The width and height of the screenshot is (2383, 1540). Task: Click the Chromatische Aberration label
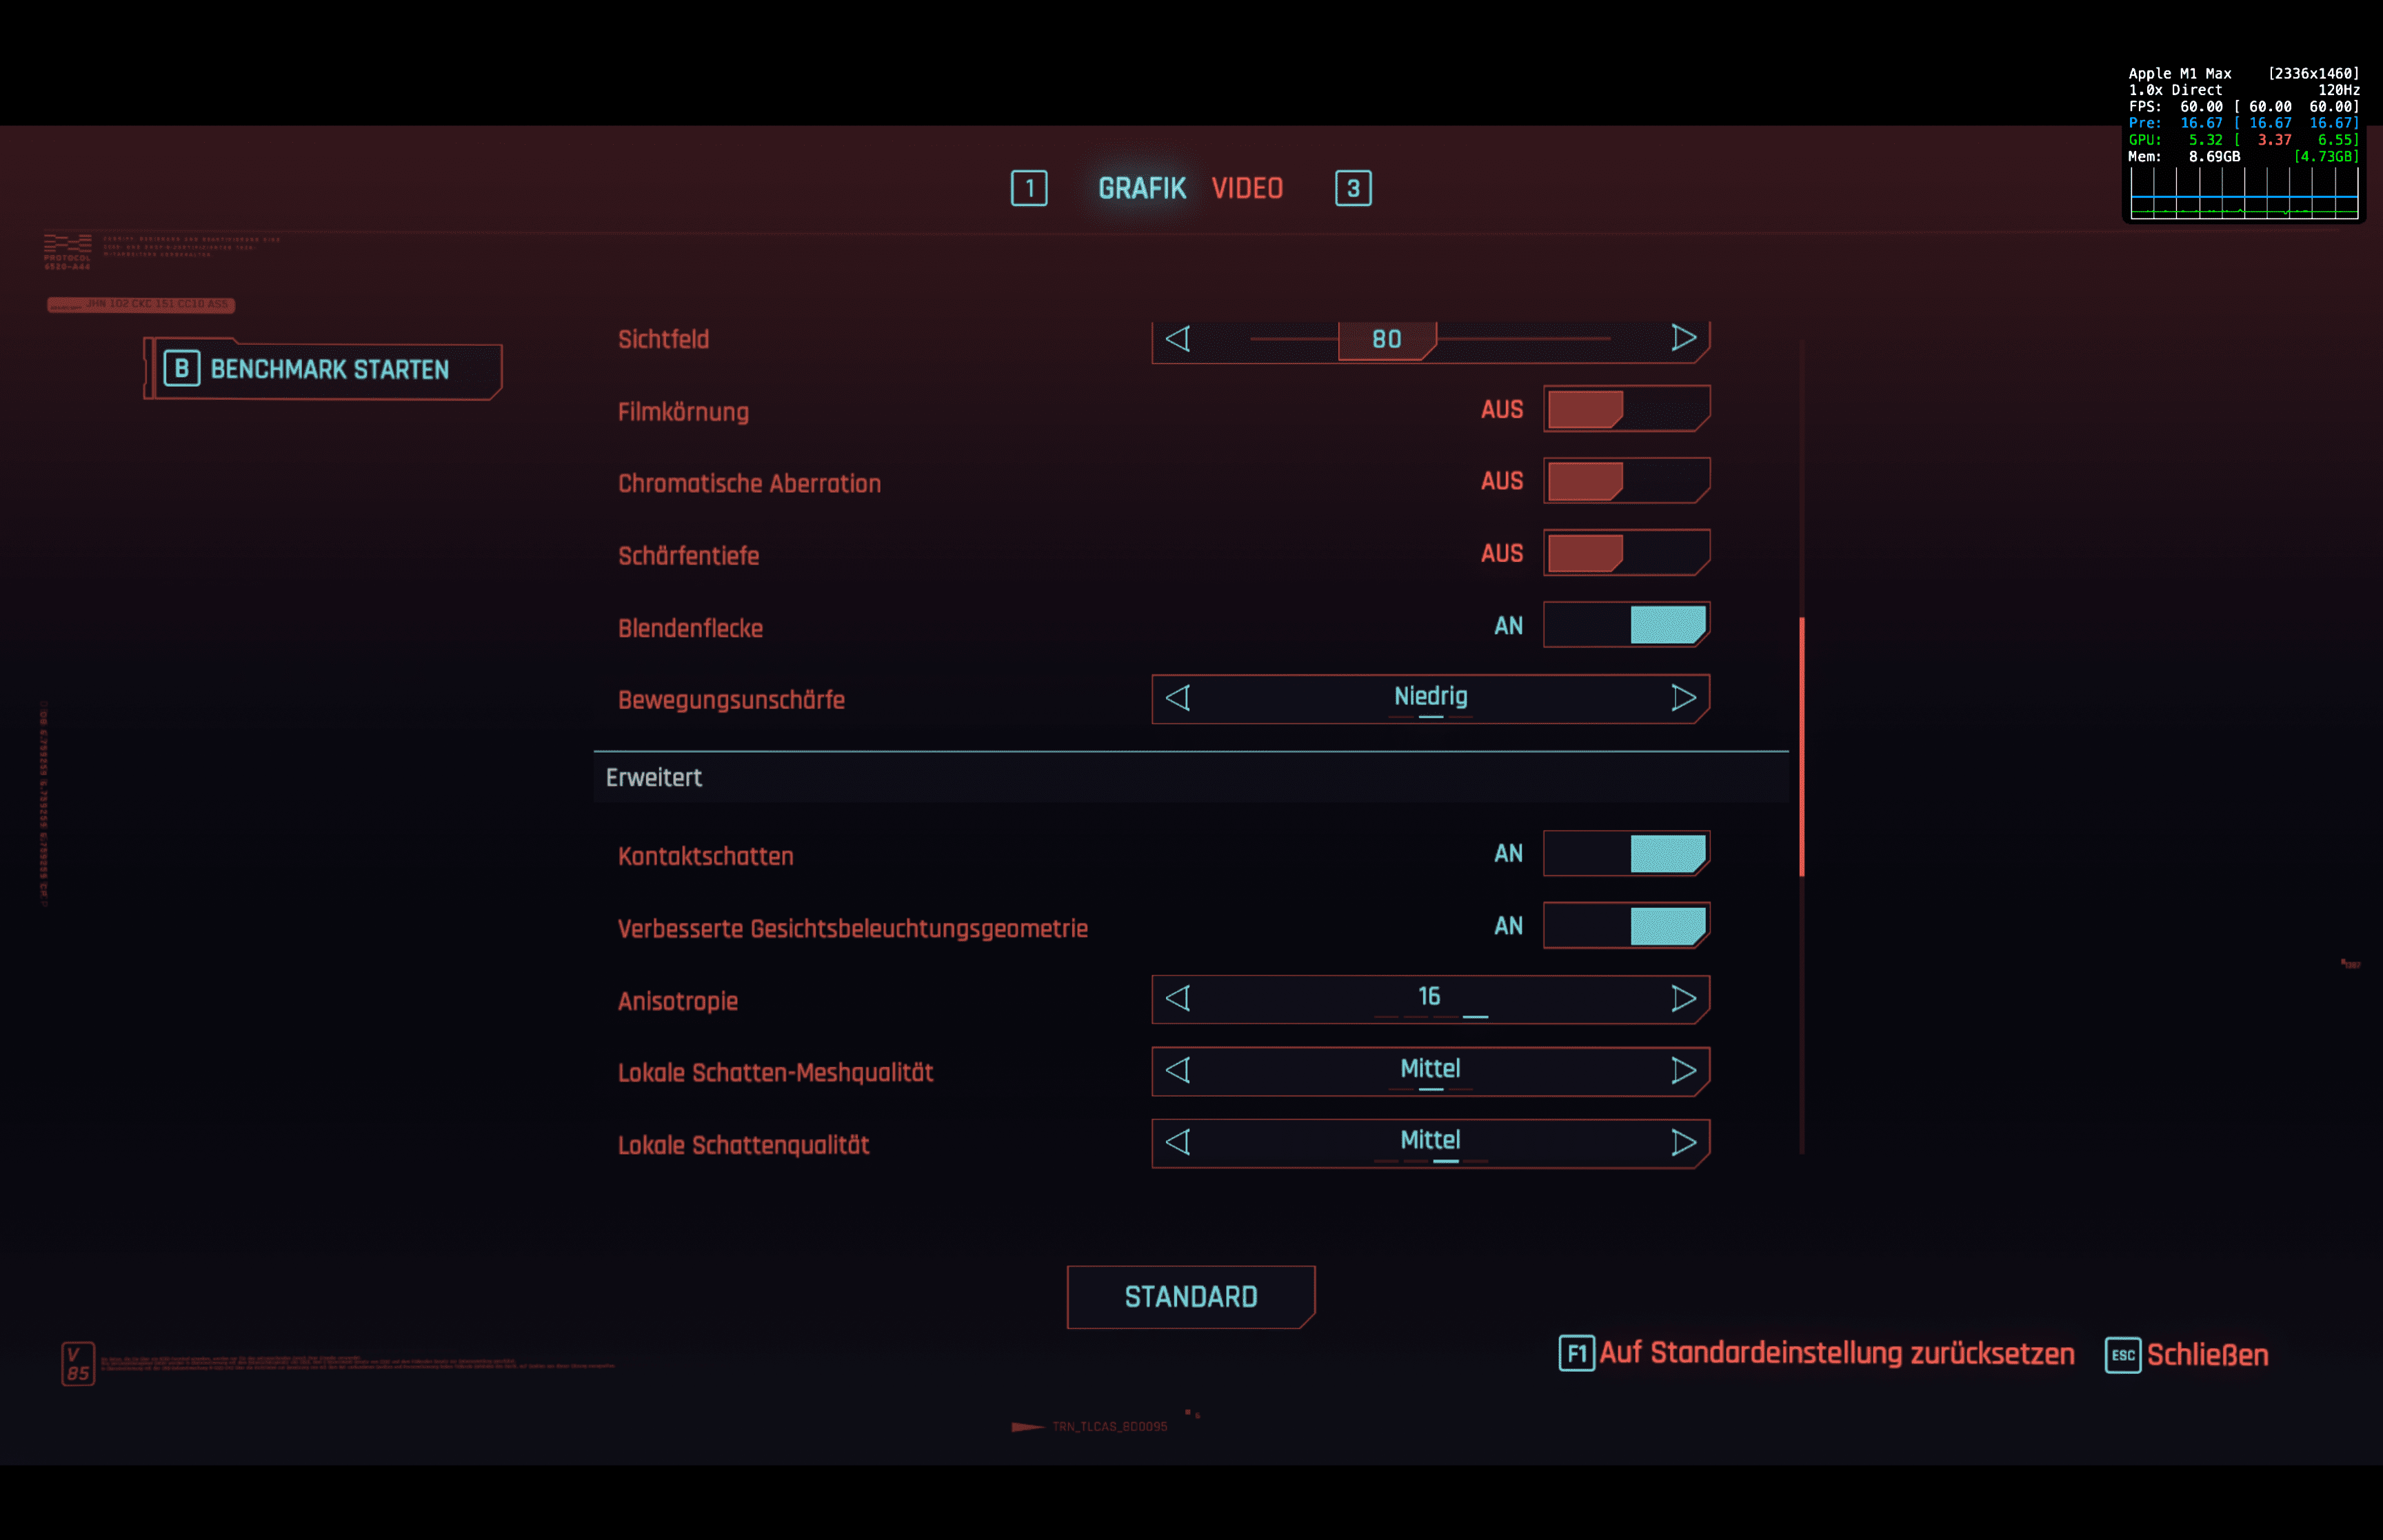[749, 484]
